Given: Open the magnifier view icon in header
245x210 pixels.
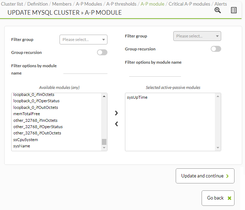Looking at the screenshot, I should (217, 10).
